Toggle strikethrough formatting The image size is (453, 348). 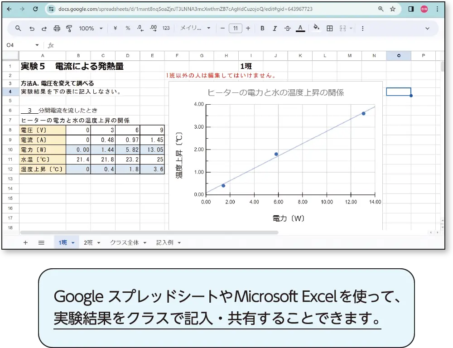287,29
